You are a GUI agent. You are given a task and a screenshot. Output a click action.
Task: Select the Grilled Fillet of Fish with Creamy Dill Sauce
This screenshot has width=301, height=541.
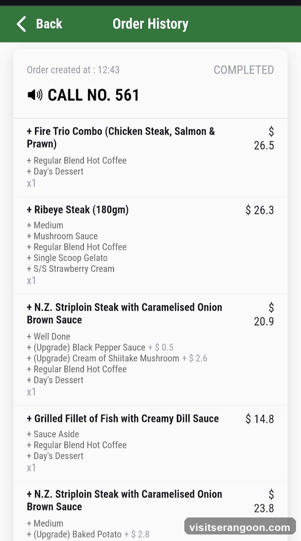[x=150, y=443]
